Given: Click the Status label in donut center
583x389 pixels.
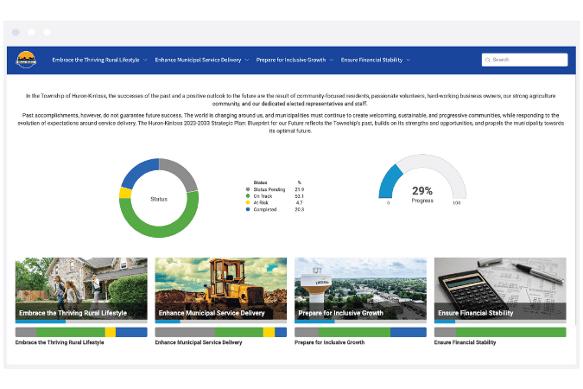Looking at the screenshot, I should (x=159, y=199).
